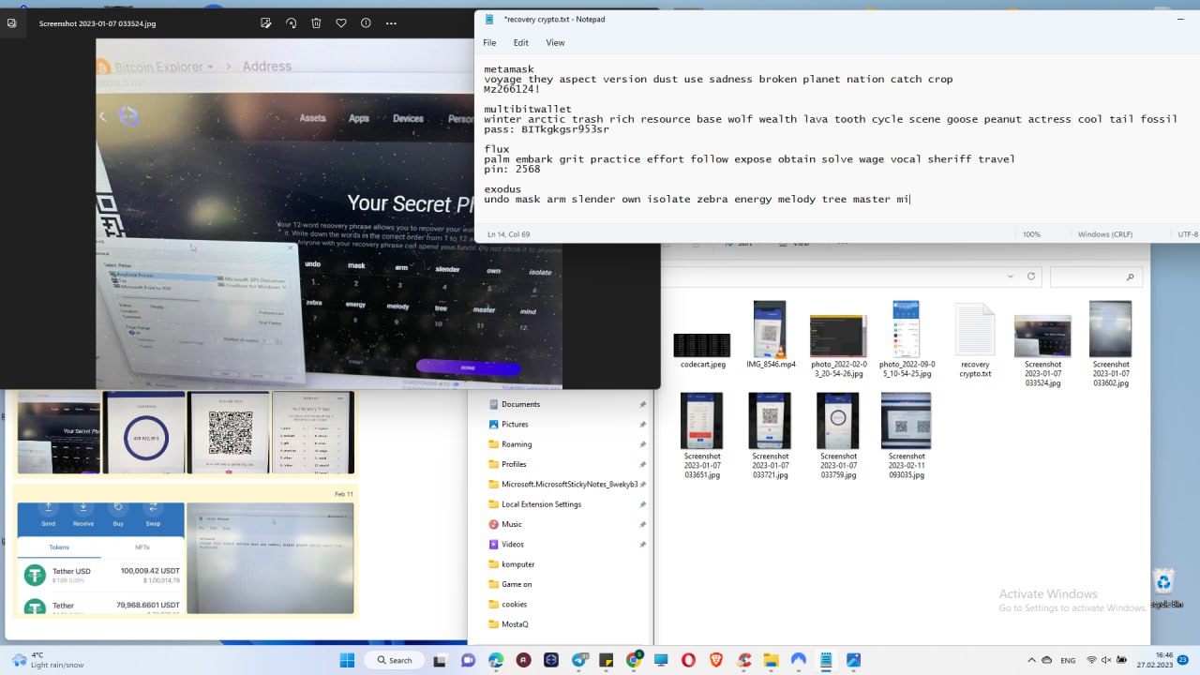
Task: Rotate the image in Photos viewer
Action: [x=291, y=22]
